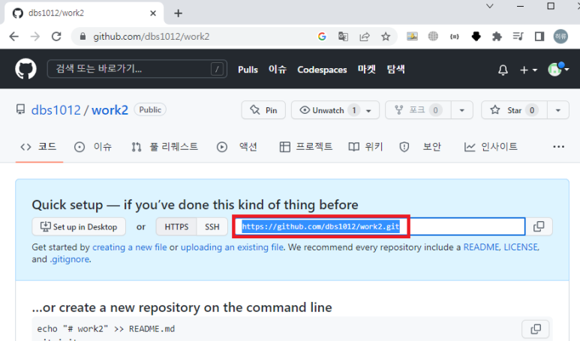The width and height of the screenshot is (580, 341).
Task: Open 마켓 in the top navigation
Action: [x=367, y=70]
